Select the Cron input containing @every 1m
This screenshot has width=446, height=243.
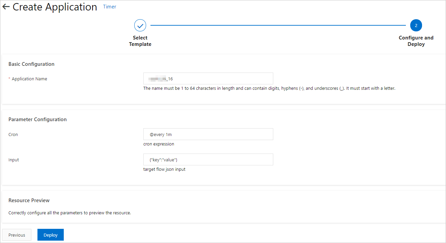[208, 134]
